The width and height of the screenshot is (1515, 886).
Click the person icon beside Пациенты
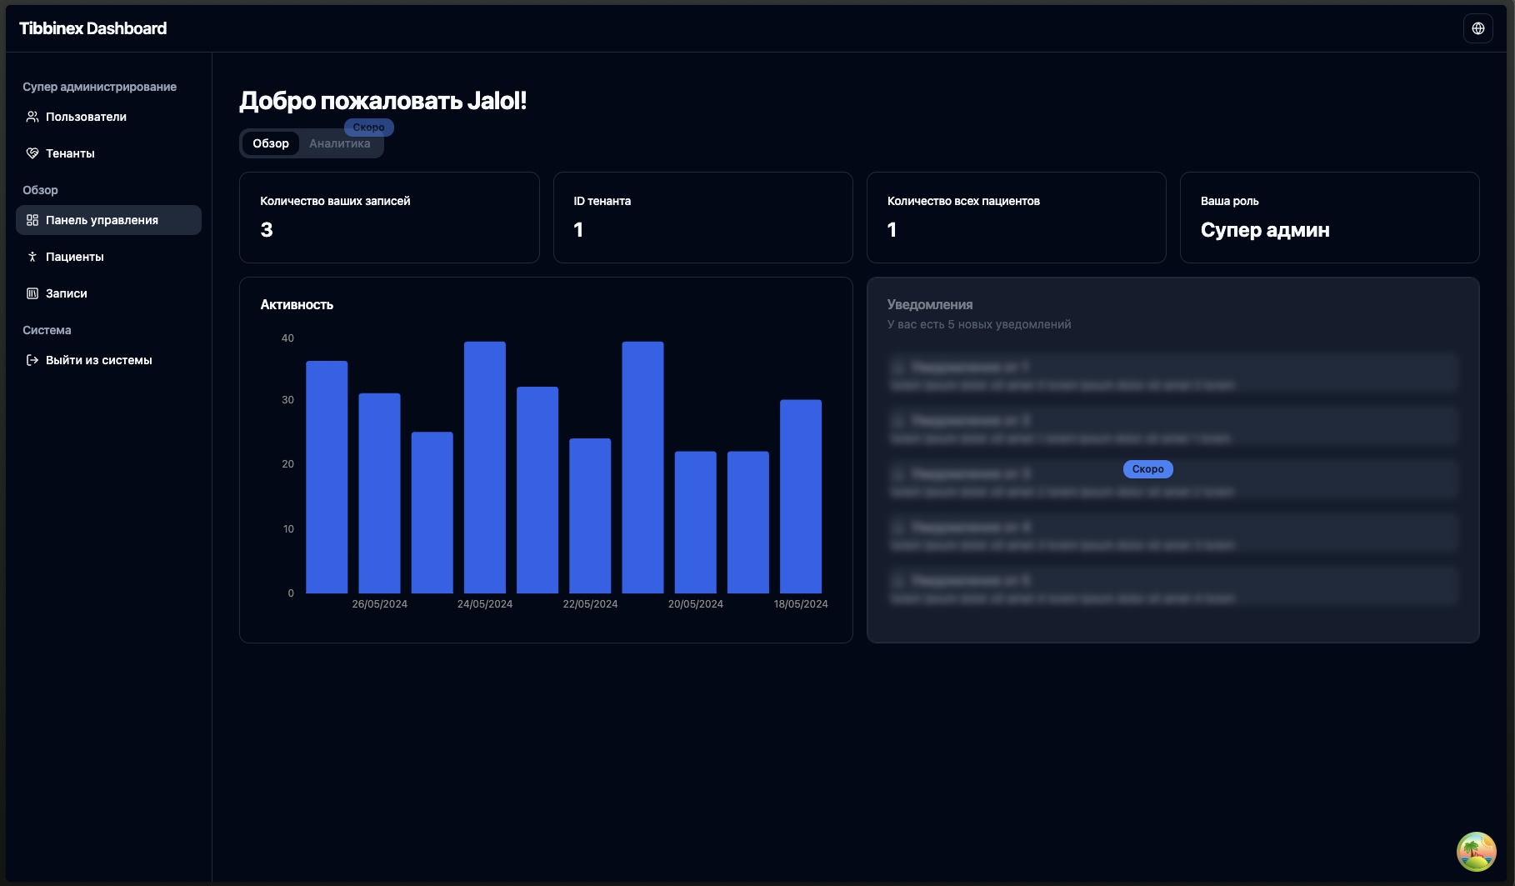pos(32,257)
